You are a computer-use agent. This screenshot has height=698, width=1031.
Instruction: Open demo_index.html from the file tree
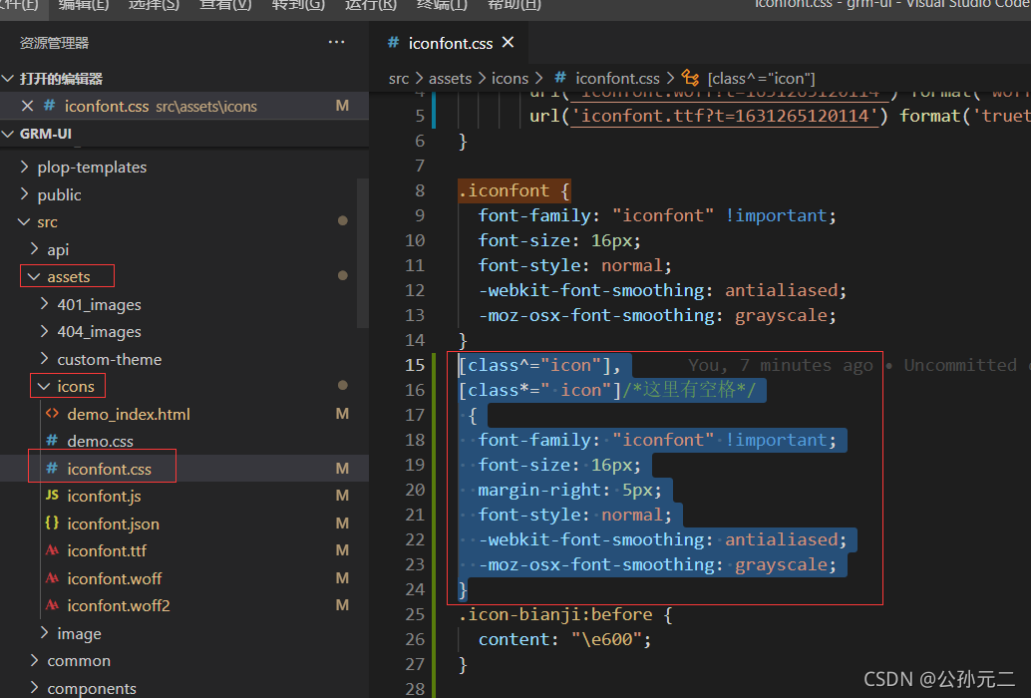click(129, 414)
